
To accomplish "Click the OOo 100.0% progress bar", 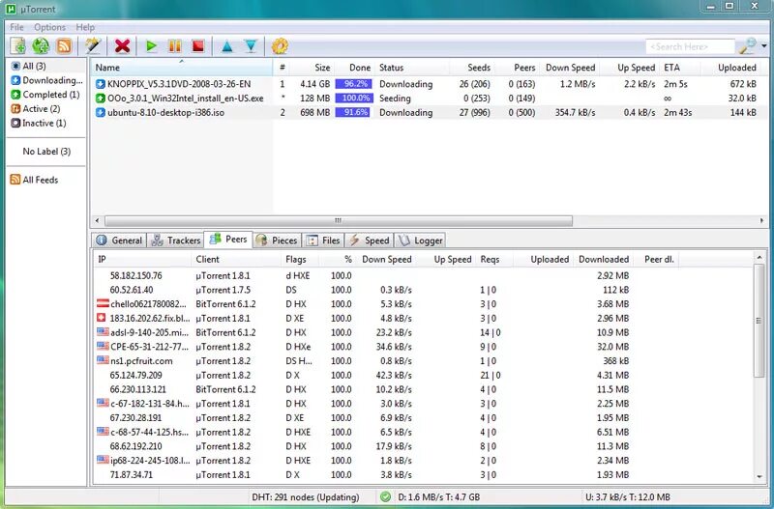I will click(x=354, y=99).
